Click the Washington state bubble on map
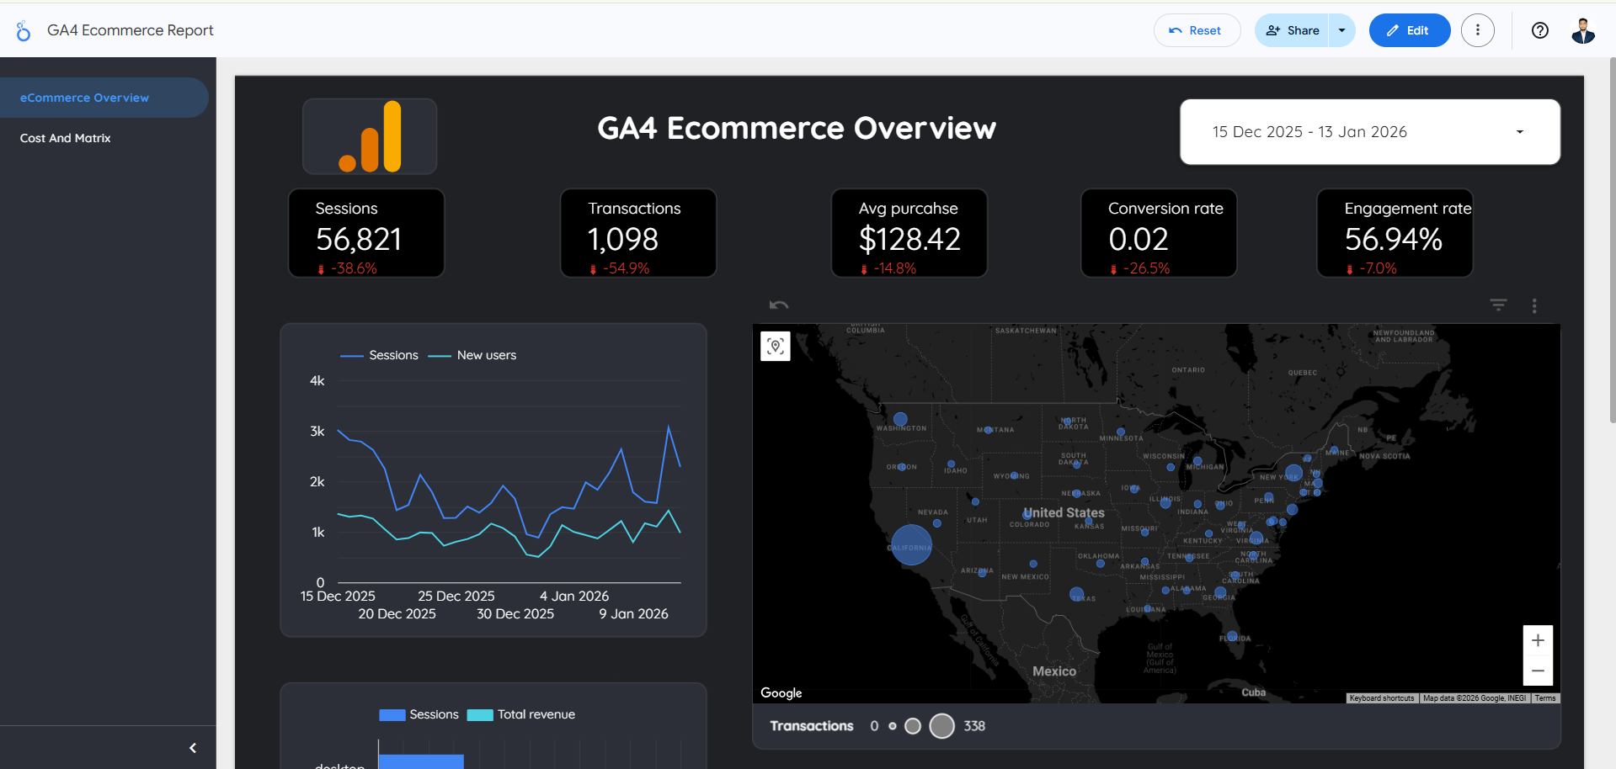 (900, 419)
